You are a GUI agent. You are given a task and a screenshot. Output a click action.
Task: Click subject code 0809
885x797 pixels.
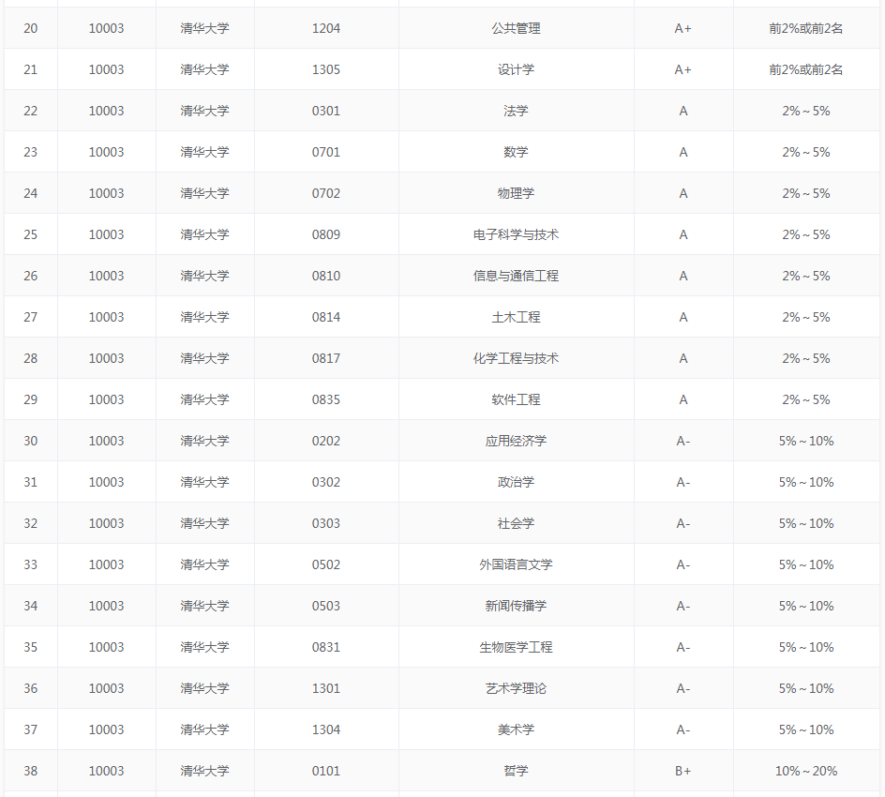326,234
